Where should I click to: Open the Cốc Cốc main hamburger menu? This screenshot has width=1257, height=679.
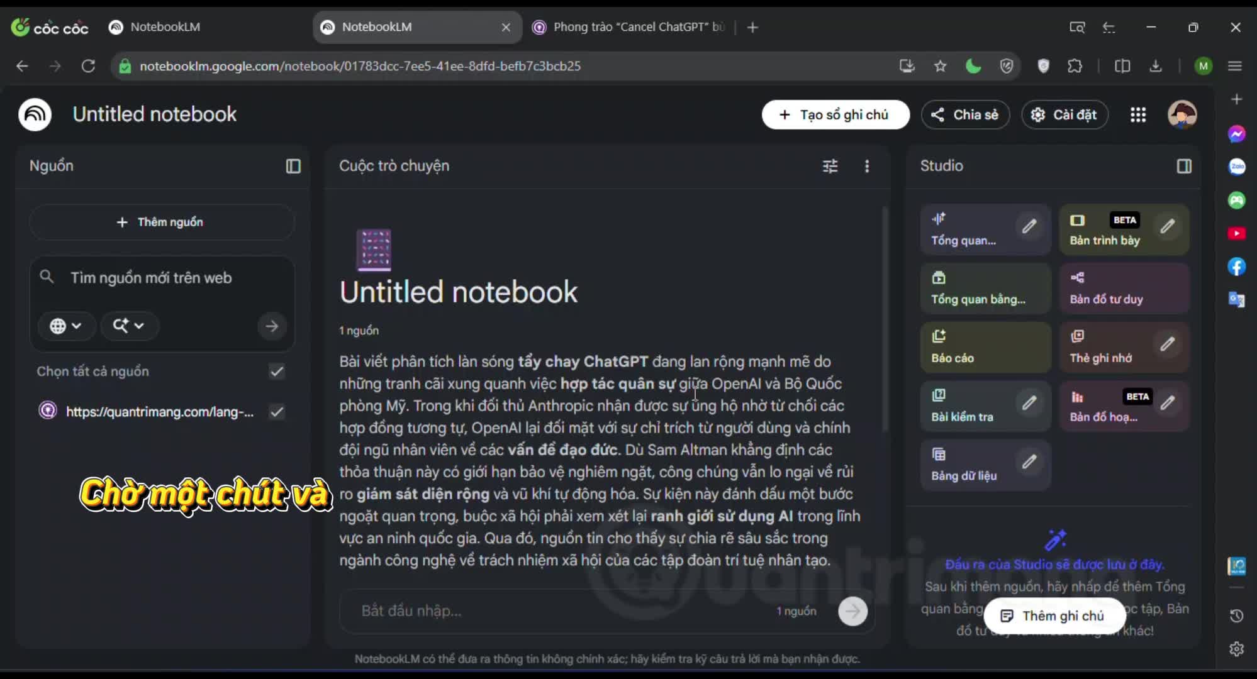(x=1235, y=66)
